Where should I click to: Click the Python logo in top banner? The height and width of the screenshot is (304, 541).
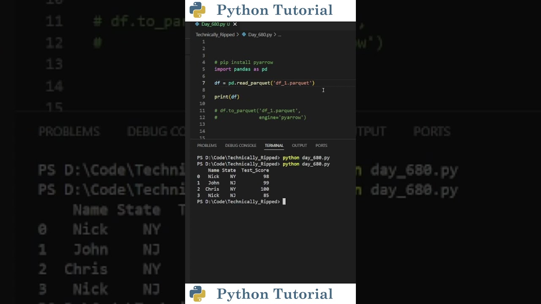197,10
